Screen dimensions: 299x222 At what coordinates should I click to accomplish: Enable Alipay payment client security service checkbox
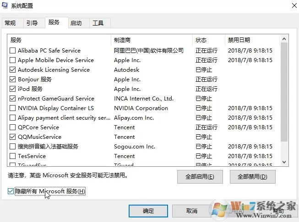pos(12,117)
